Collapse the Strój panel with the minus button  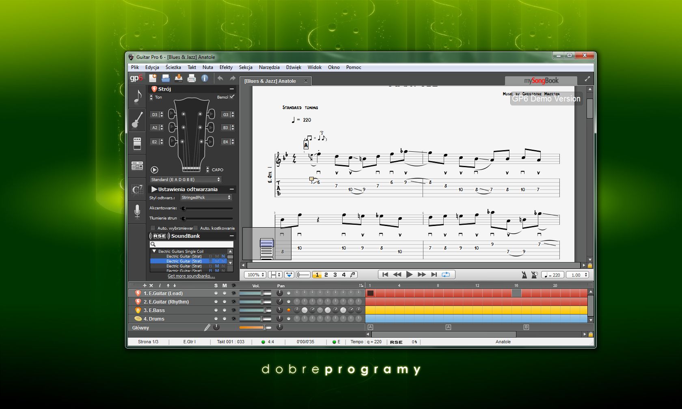click(x=232, y=89)
